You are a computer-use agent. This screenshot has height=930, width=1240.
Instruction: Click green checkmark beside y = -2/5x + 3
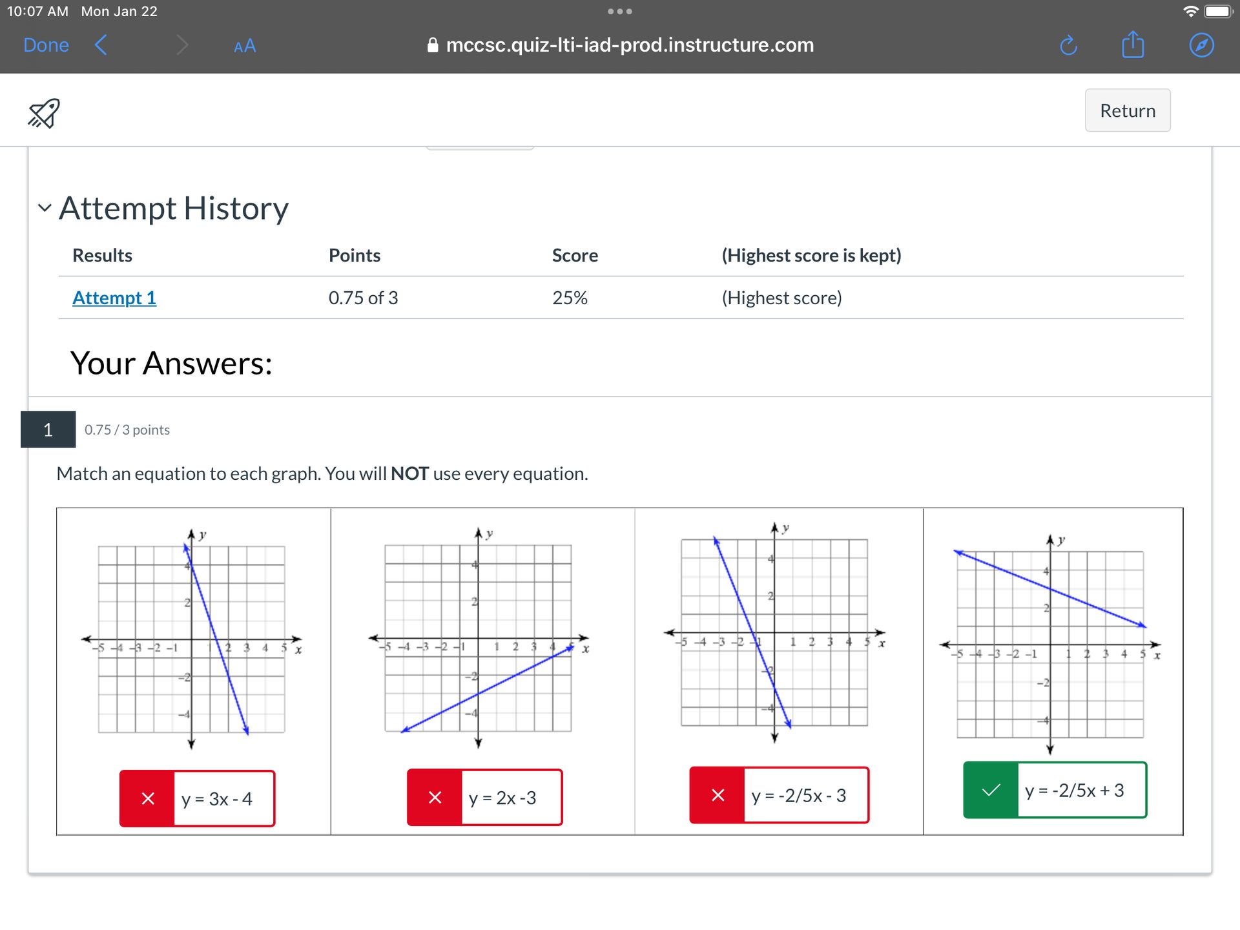tap(991, 790)
